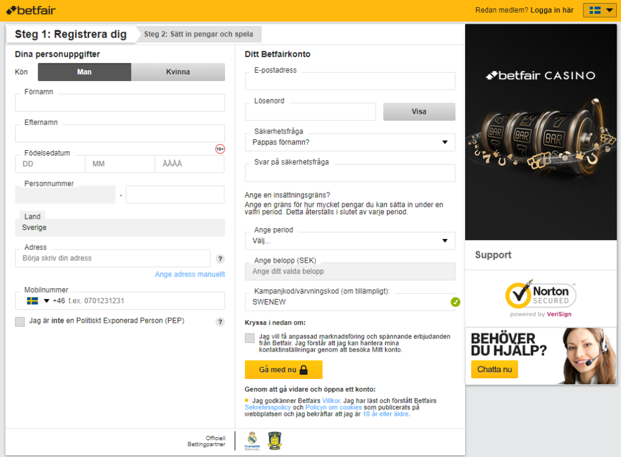Click the Officiell Bettingpartner text
Viewport: 621px width, 457px height.
[206, 441]
